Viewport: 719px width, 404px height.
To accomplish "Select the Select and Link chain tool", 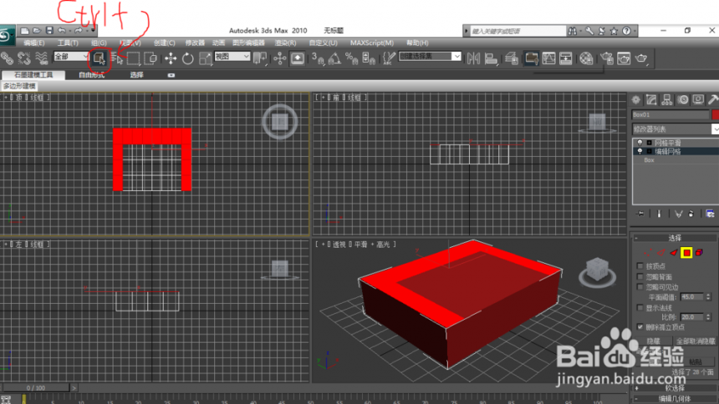I will pos(7,58).
